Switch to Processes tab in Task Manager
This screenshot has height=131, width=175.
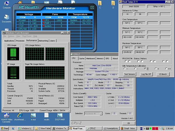click(20, 41)
